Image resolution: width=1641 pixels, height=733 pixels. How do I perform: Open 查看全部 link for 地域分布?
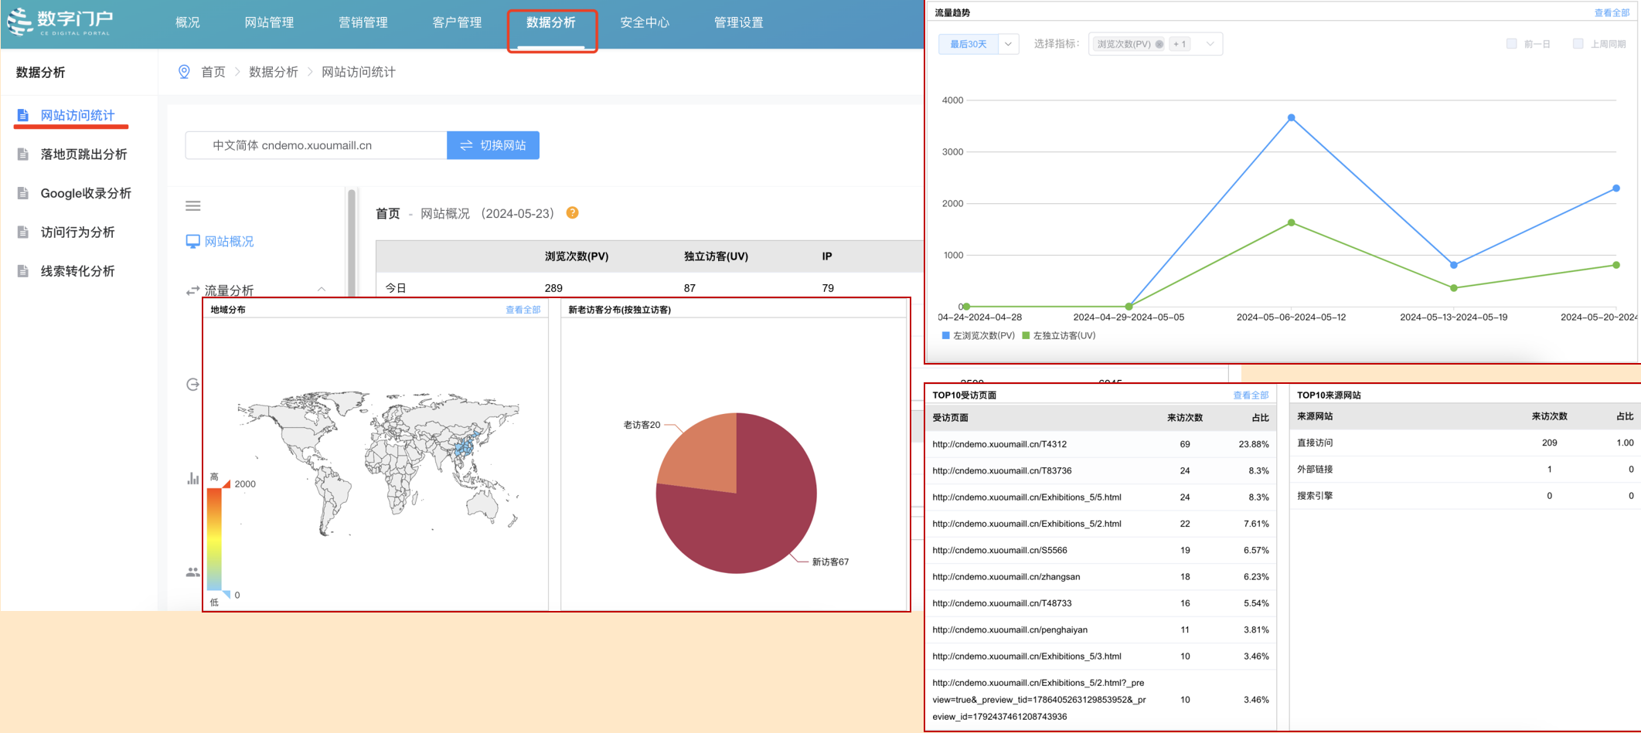523,310
